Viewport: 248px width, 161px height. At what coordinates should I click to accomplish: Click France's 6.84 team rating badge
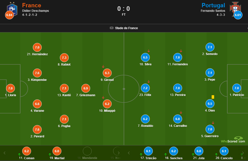point(9,15)
